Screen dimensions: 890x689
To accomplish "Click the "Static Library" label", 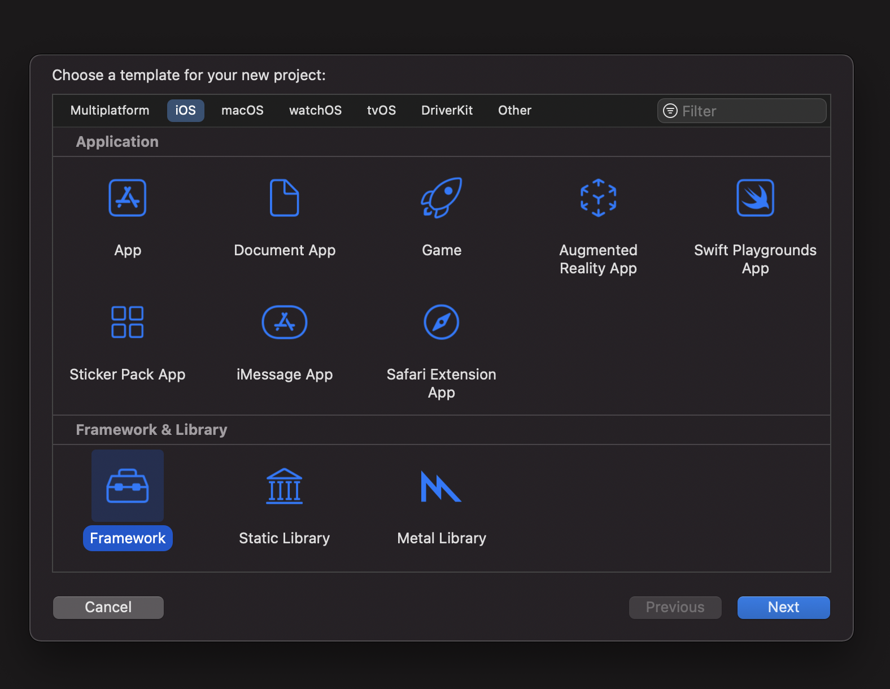I will [285, 538].
